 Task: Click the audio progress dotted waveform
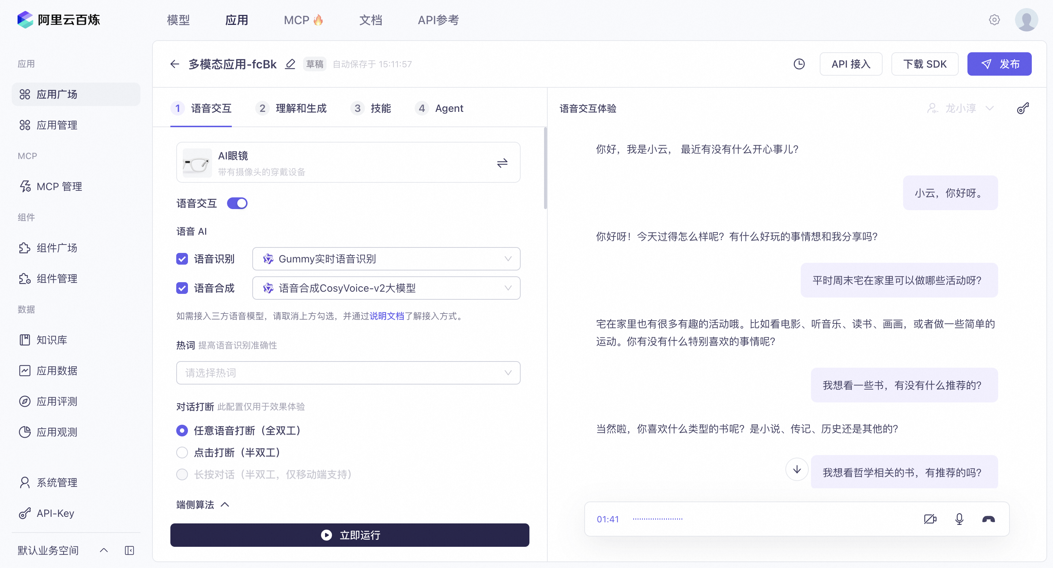[x=657, y=519]
